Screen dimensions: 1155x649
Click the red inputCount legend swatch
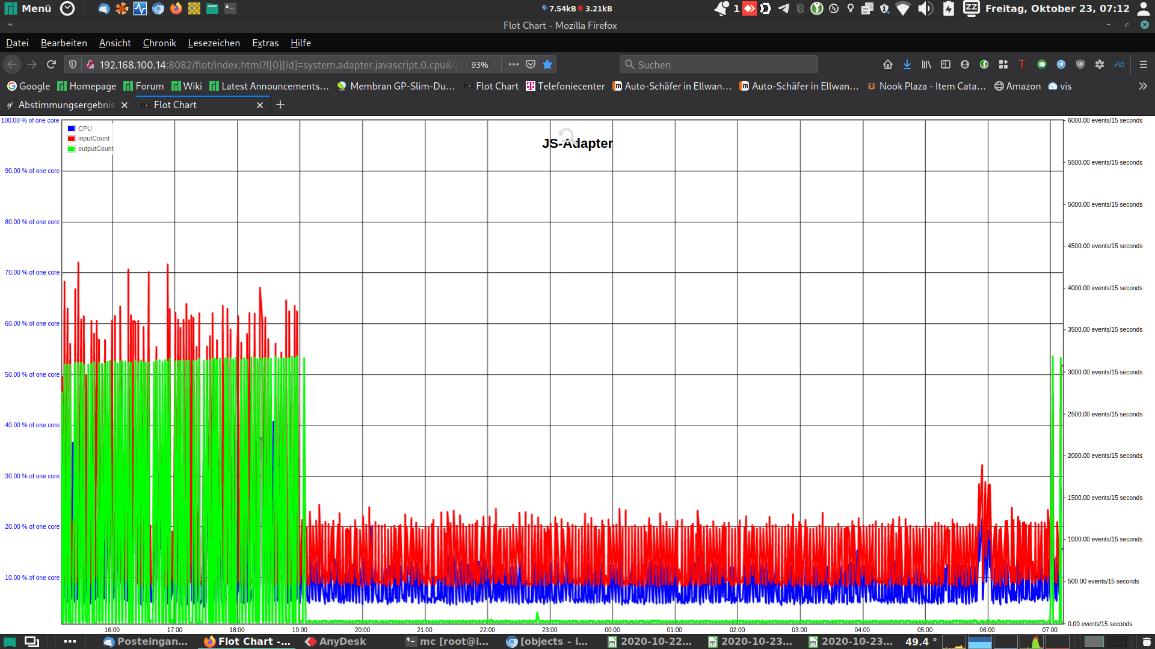point(71,139)
